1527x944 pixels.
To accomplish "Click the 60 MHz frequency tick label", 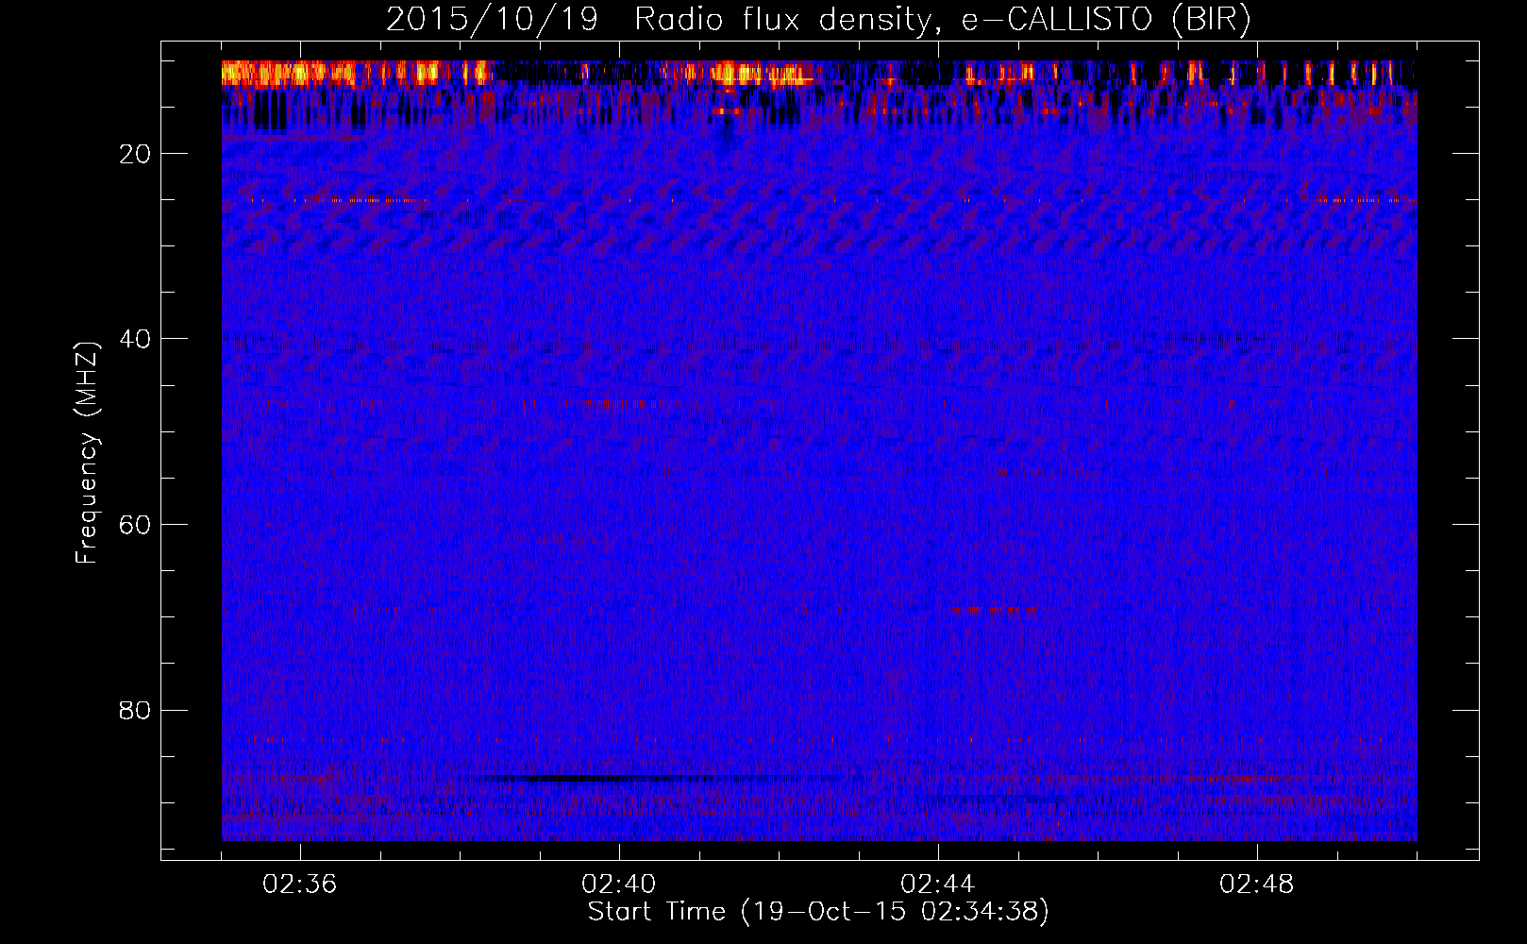I will pos(136,525).
